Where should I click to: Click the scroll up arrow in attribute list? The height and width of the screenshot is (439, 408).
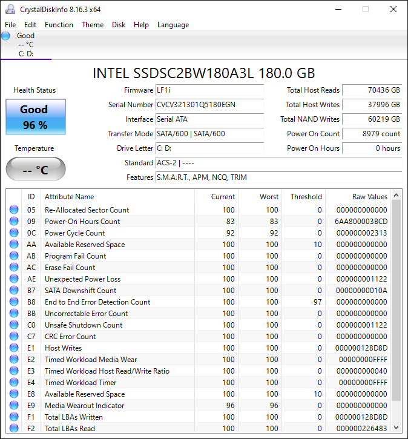click(396, 195)
